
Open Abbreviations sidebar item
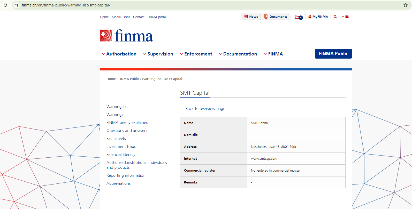(x=119, y=183)
